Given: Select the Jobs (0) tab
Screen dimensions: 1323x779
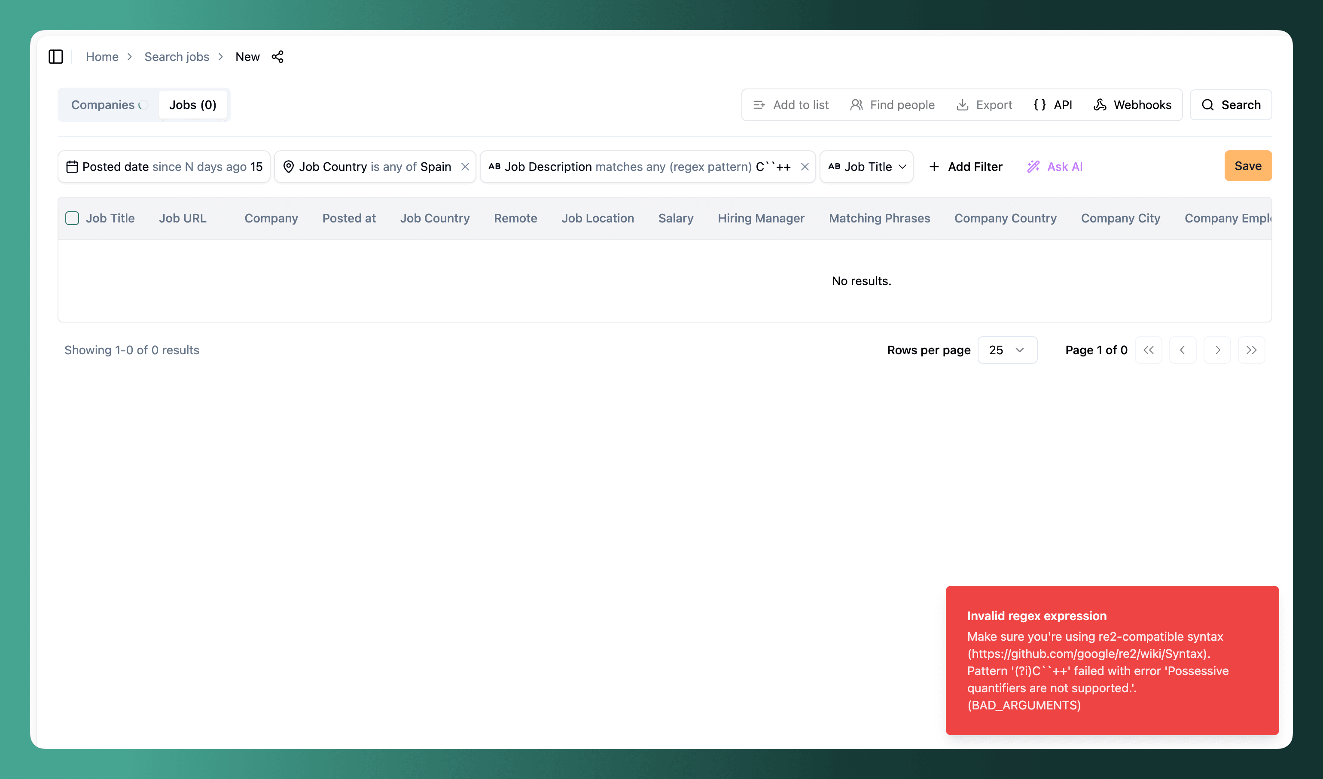Looking at the screenshot, I should coord(193,105).
